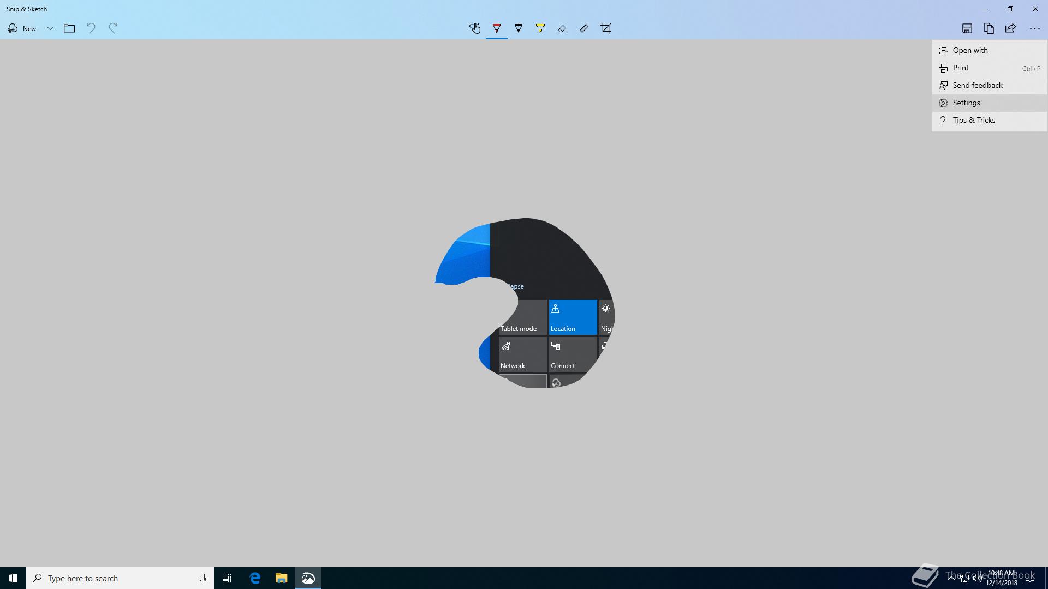Expand the New snip delay dropdown arrow

(x=50, y=28)
